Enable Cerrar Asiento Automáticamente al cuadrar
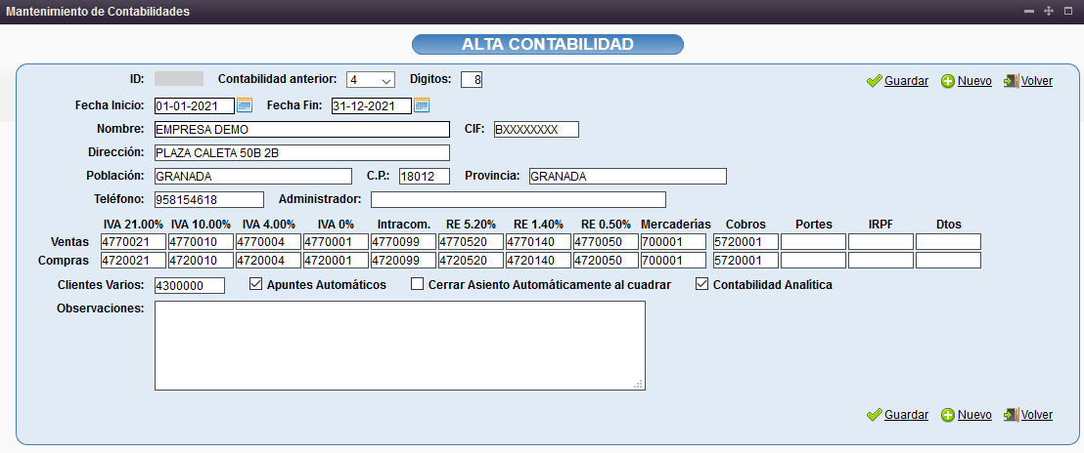This screenshot has width=1084, height=453. point(417,284)
